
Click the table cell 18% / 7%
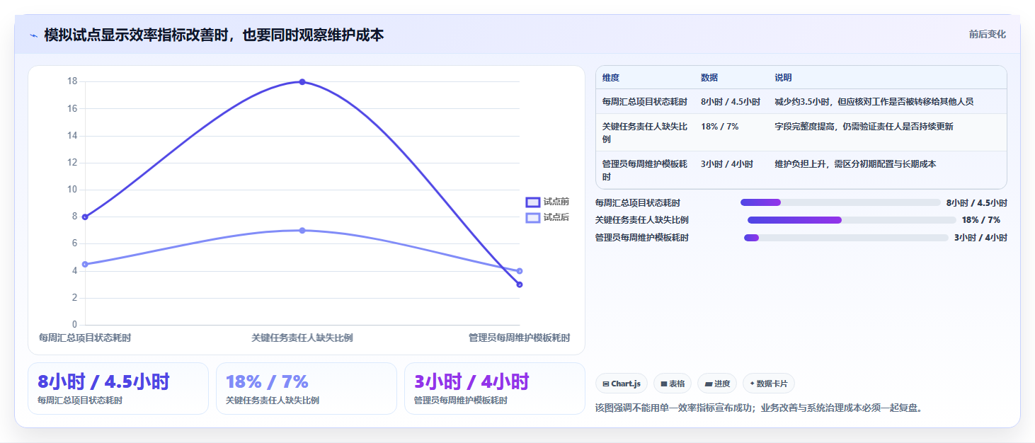pyautogui.click(x=720, y=127)
